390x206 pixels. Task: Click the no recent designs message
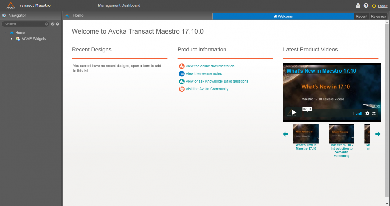coord(117,68)
